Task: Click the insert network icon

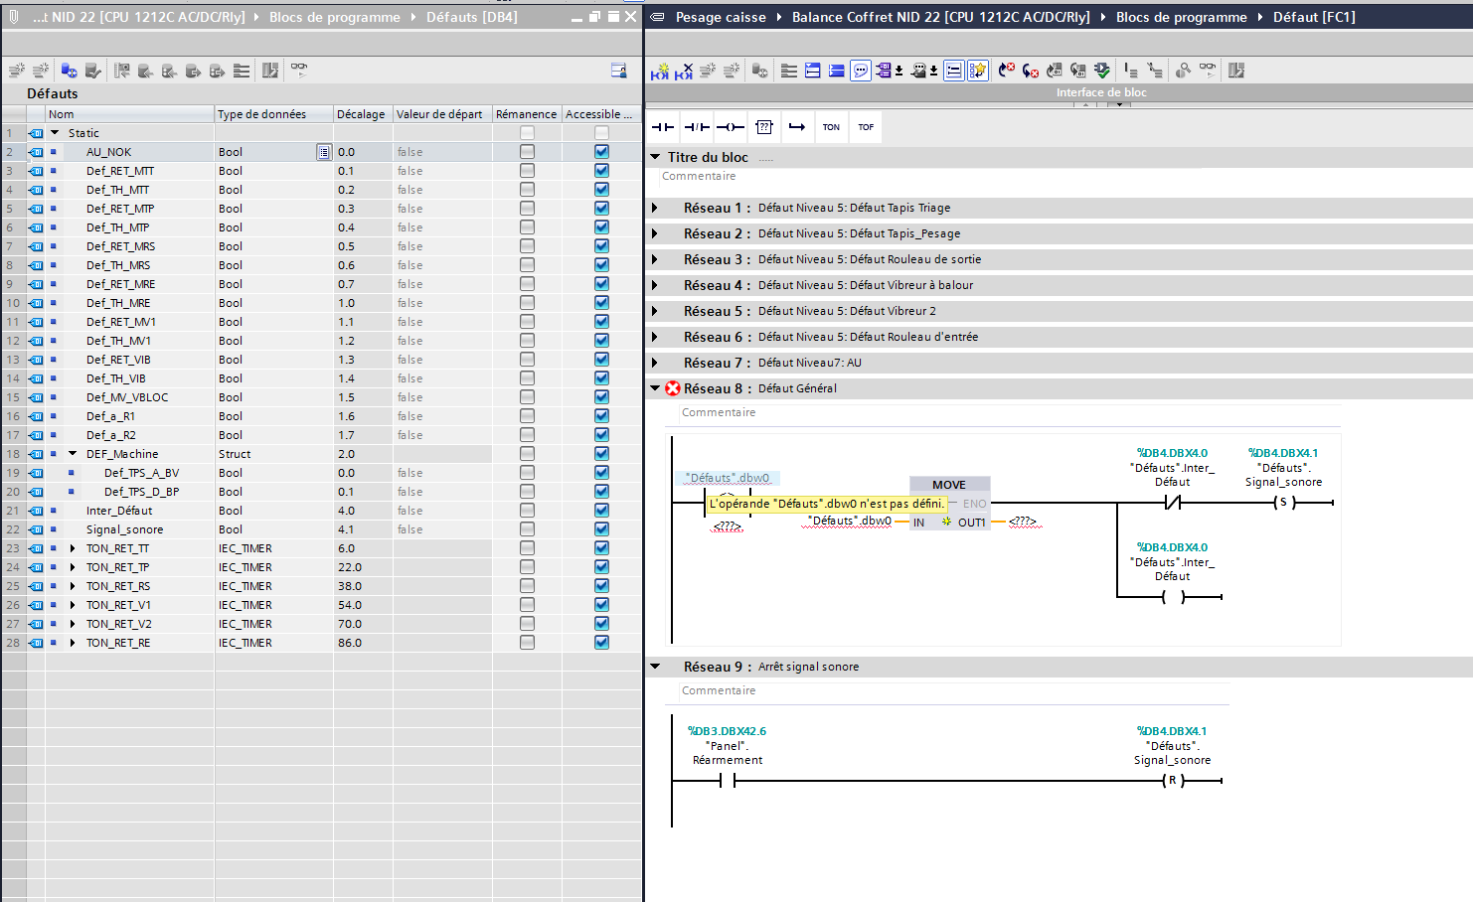Action: coord(660,72)
